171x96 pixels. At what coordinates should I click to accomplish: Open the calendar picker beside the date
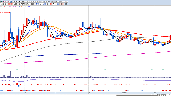tap(67, 2)
